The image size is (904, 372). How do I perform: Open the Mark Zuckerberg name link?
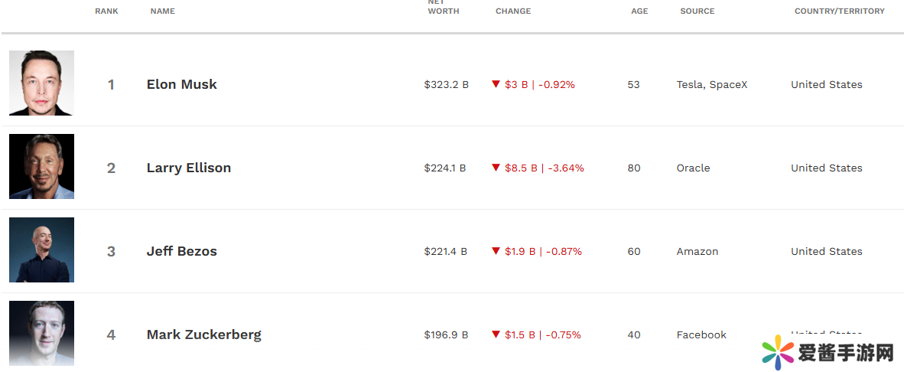[x=203, y=334]
